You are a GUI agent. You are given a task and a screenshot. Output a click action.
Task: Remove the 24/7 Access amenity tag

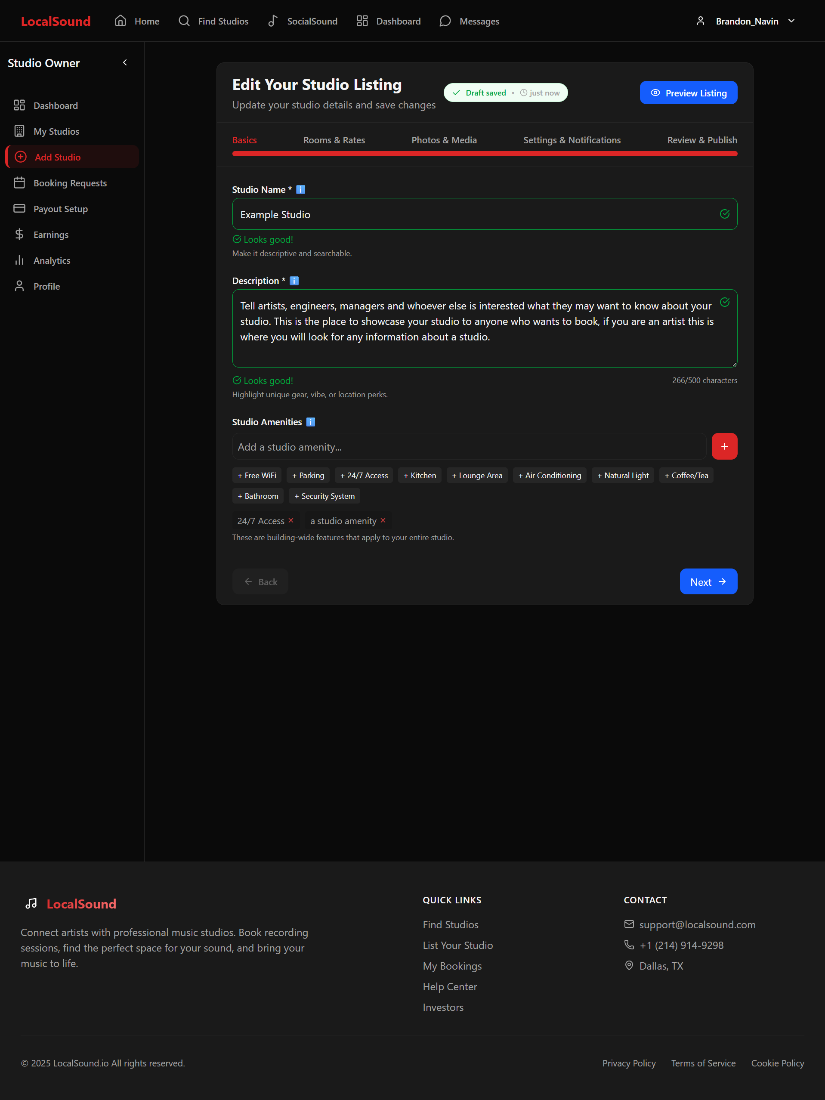point(291,520)
